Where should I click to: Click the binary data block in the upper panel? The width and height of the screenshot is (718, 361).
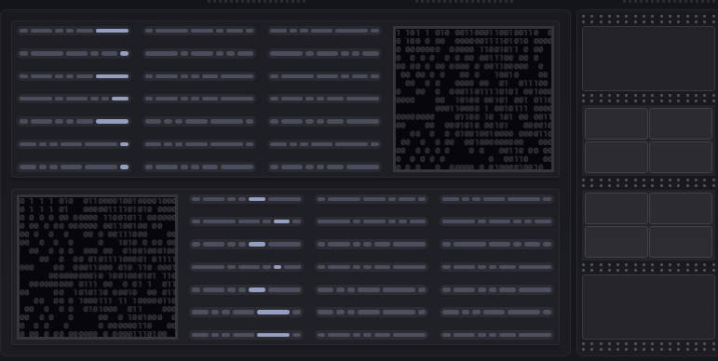(x=473, y=99)
